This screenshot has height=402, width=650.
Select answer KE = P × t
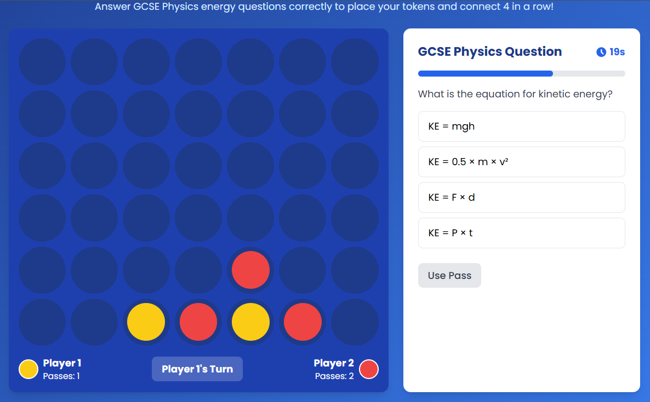[x=522, y=233]
